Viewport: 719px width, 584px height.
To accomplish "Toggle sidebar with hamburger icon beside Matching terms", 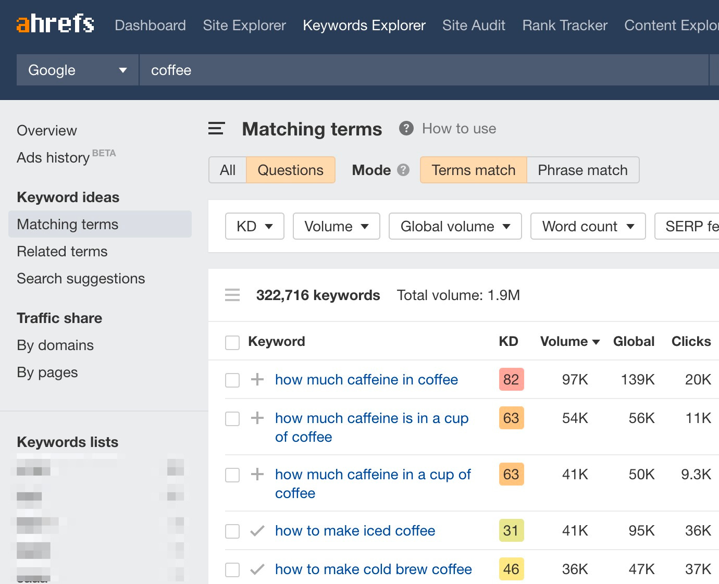I will click(216, 129).
